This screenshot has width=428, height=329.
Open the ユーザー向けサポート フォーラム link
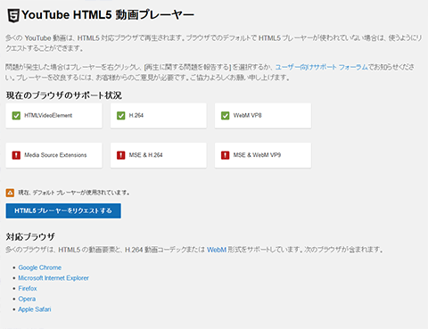[322, 67]
